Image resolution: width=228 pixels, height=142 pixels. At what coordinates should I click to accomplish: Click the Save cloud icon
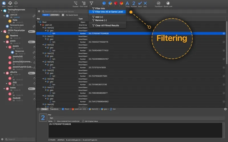pos(16,3)
